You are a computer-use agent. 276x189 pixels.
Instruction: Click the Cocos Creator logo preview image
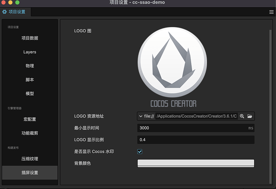click(x=172, y=67)
